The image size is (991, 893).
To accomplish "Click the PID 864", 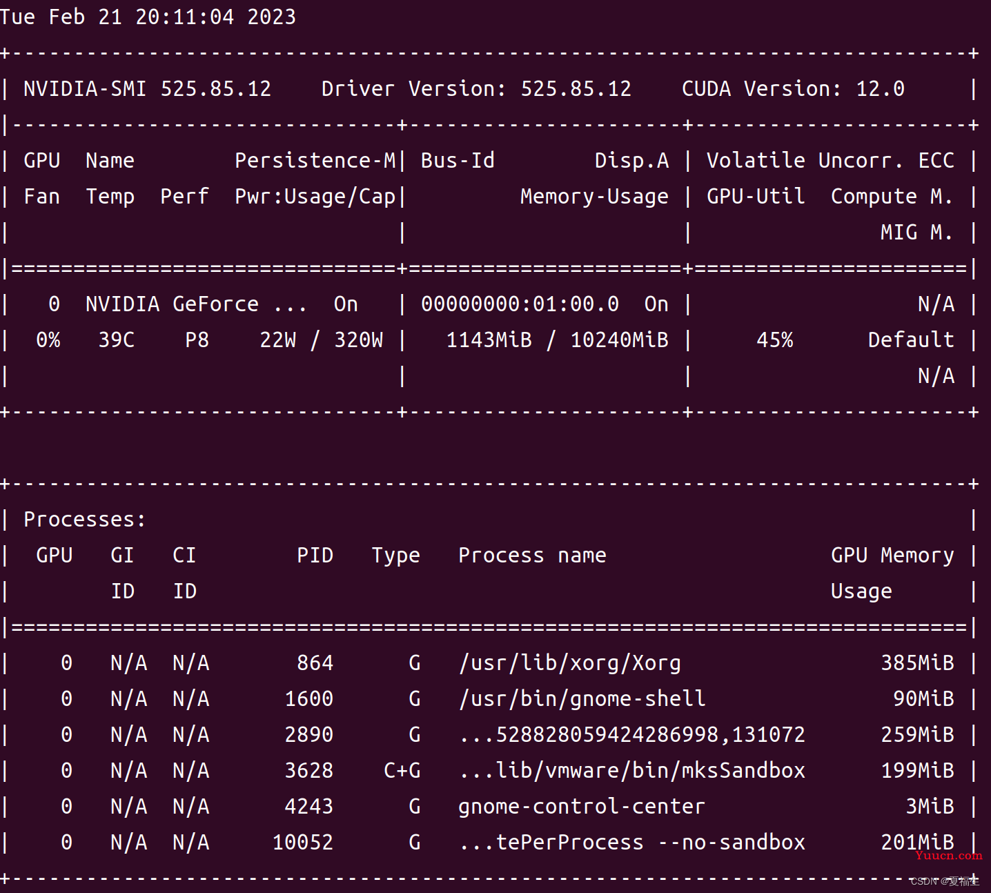I will coord(315,663).
